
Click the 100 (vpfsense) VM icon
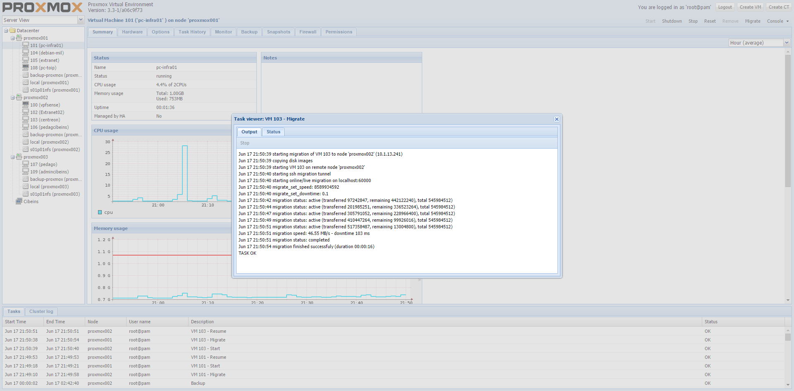[x=26, y=105]
